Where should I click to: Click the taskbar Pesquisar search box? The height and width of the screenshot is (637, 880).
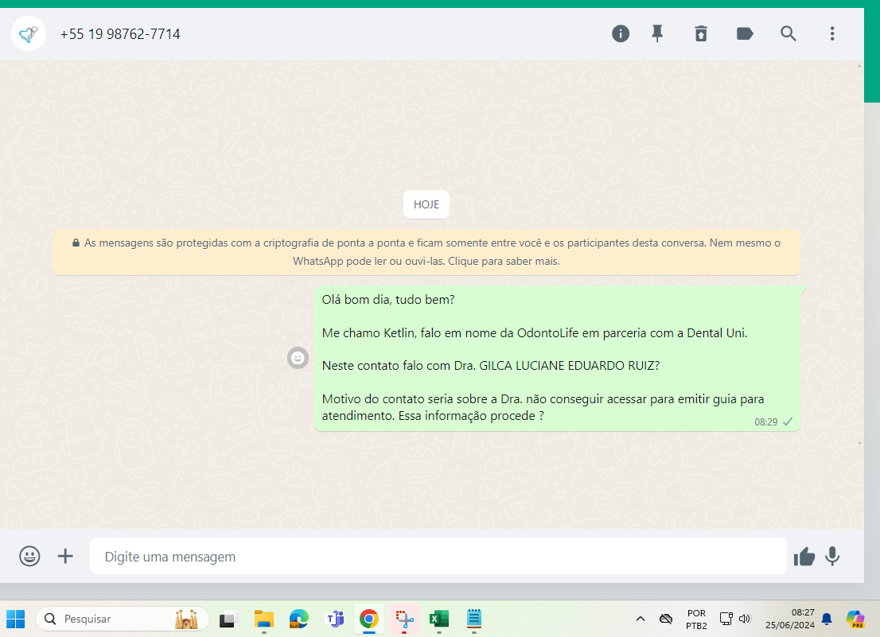[123, 619]
